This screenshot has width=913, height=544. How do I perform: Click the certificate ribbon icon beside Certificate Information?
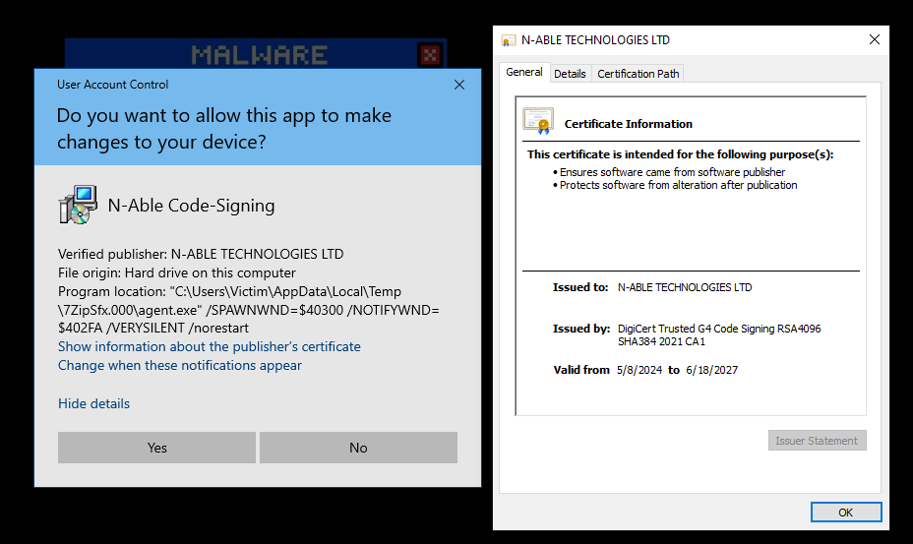coord(538,121)
